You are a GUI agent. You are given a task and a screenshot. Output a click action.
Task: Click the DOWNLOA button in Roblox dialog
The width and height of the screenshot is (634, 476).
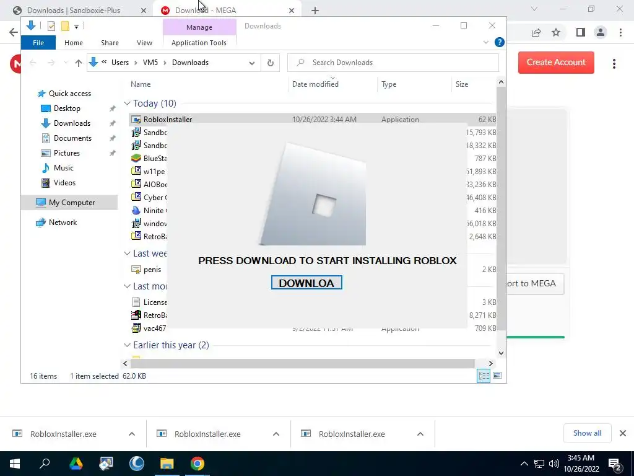pyautogui.click(x=306, y=283)
